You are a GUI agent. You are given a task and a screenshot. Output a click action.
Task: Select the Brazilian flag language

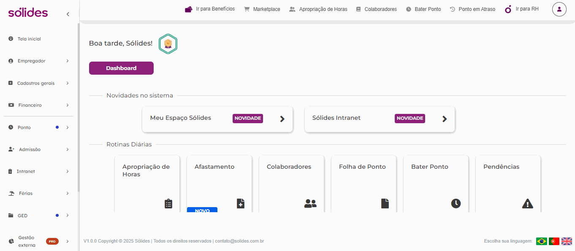coord(542,241)
